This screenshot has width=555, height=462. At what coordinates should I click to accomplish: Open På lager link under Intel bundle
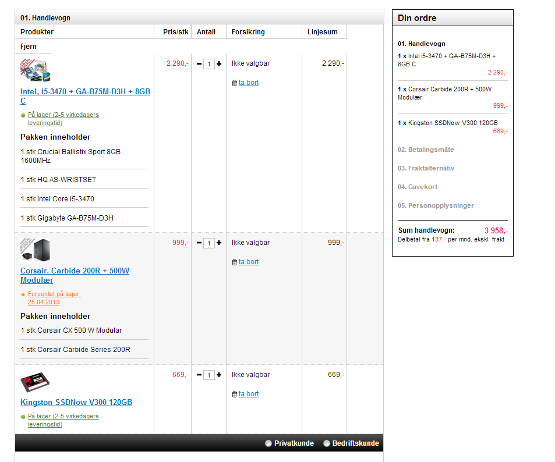click(x=63, y=119)
